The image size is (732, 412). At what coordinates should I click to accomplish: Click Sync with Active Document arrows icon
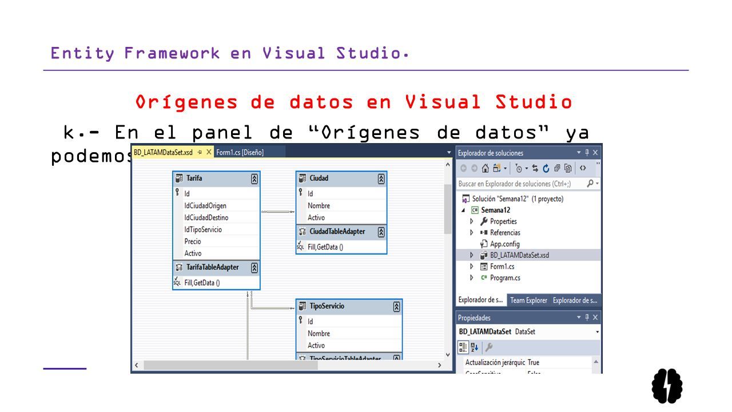pyautogui.click(x=535, y=168)
